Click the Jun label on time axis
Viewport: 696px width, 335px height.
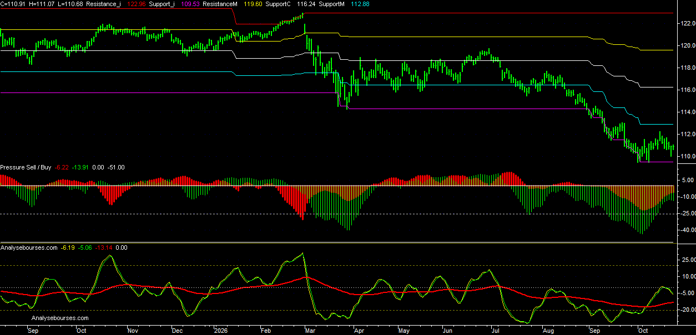point(447,331)
